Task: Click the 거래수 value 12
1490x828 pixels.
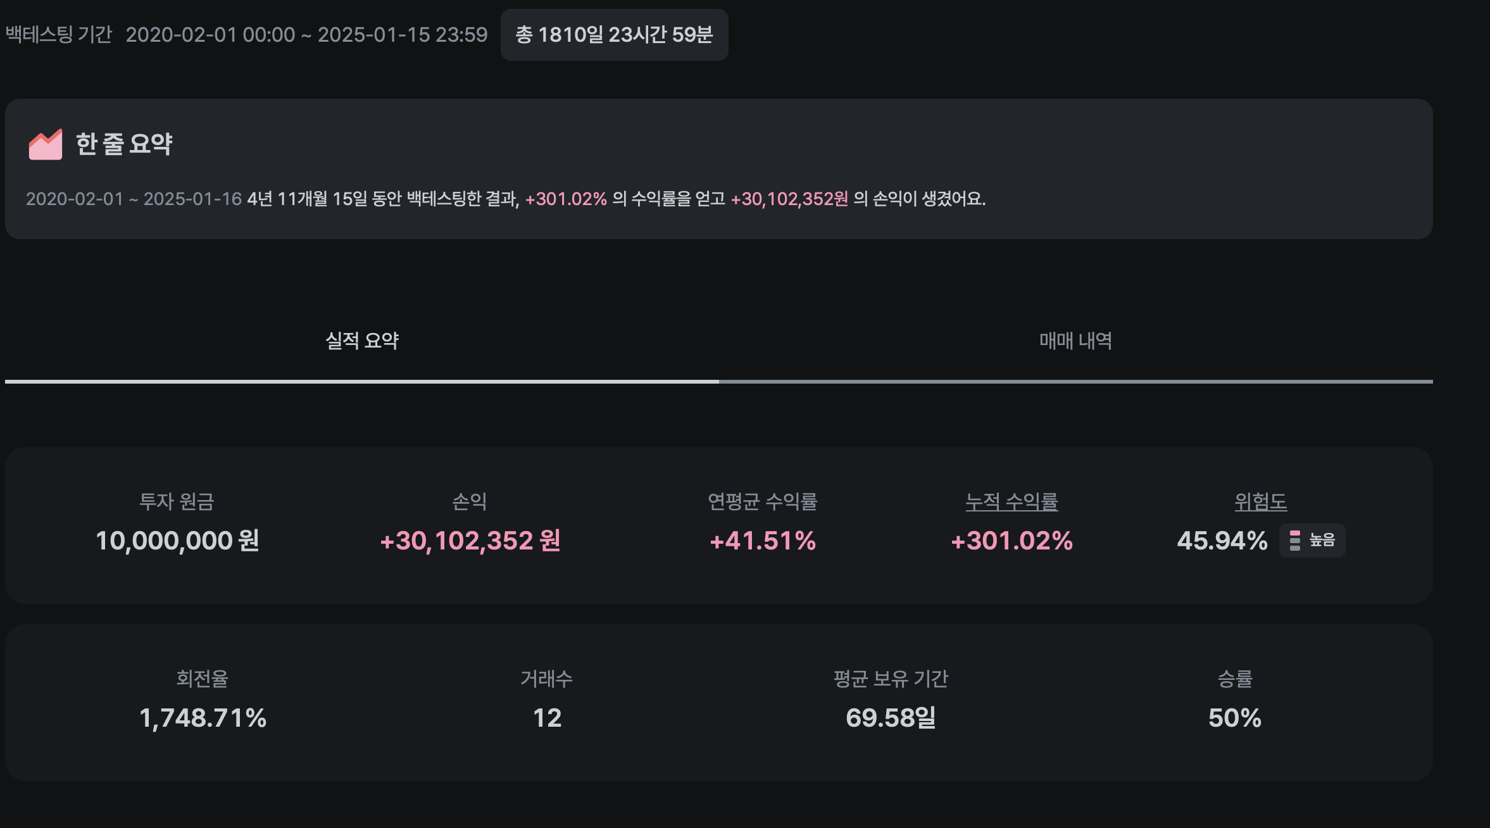Action: [547, 718]
